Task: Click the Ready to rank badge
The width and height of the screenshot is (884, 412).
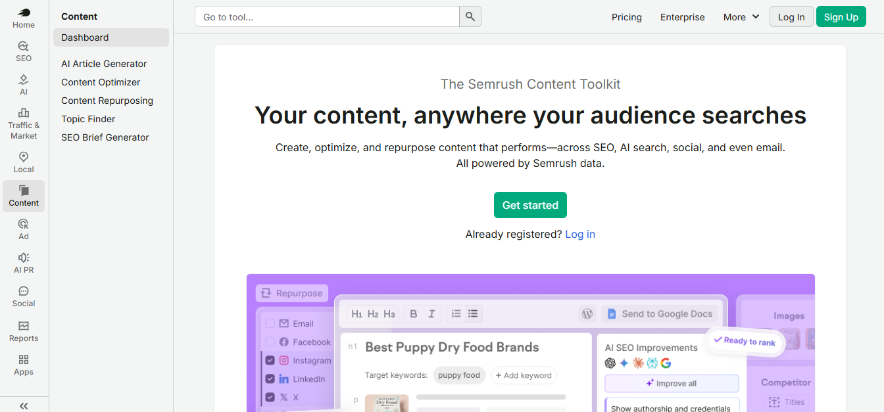Action: [x=745, y=341]
